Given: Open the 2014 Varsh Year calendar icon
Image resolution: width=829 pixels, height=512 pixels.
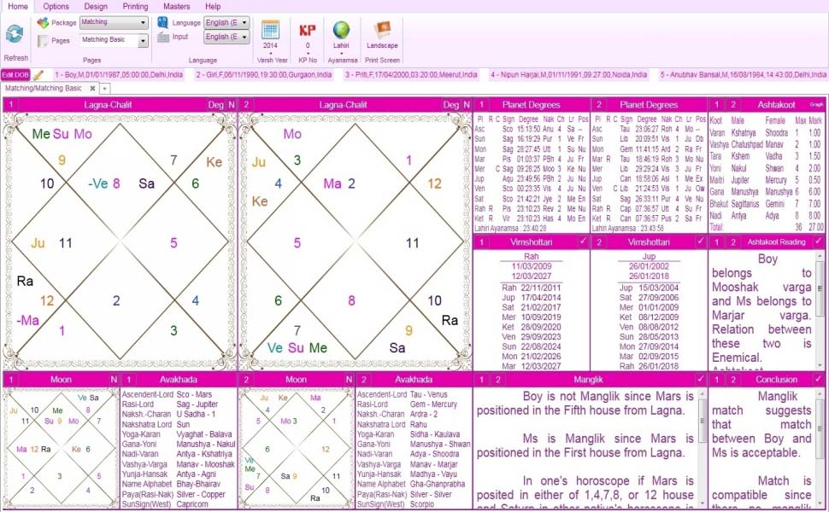Looking at the screenshot, I should click(x=272, y=30).
